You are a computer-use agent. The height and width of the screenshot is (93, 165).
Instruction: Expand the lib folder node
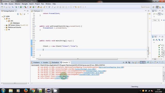(x=5, y=30)
